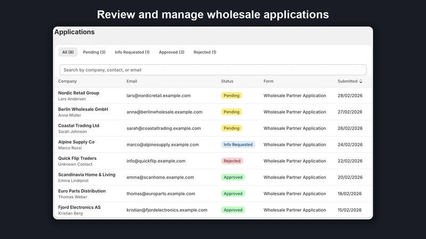
Task: Click contact name Sarah Johnson
Action: click(x=72, y=132)
